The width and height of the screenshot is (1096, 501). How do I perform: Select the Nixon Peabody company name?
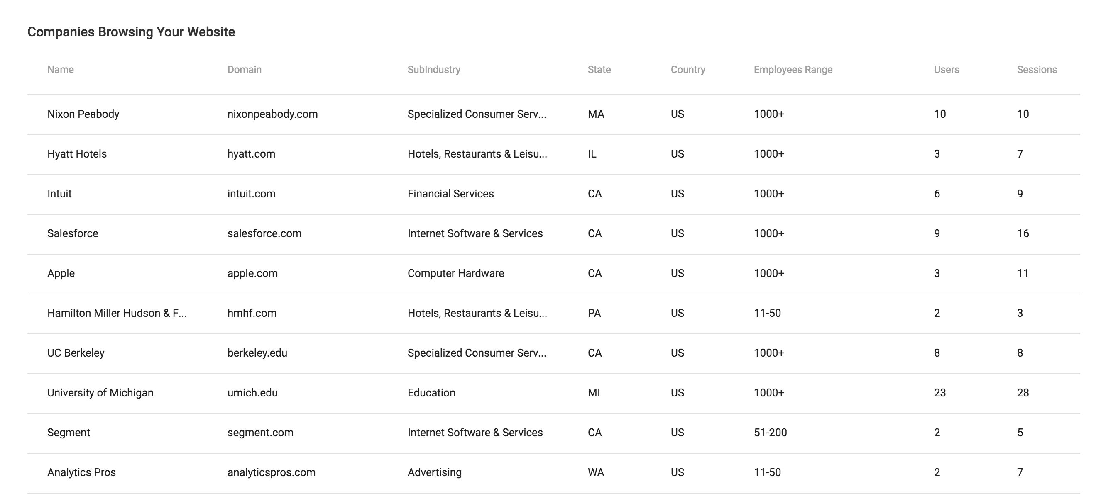[x=83, y=114]
